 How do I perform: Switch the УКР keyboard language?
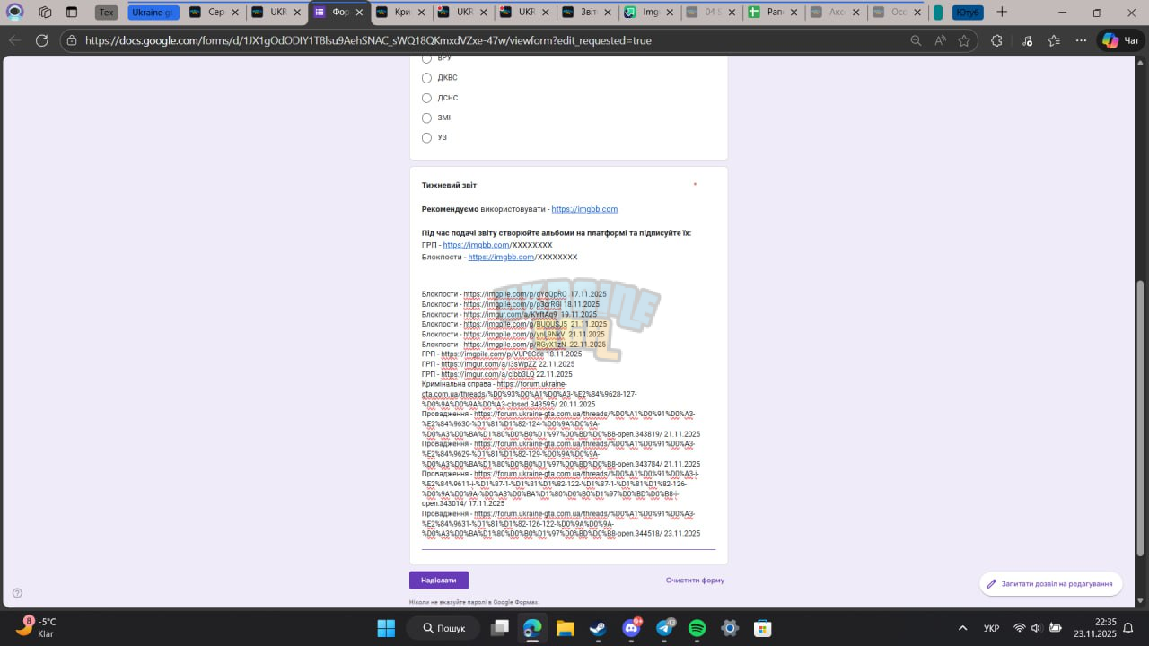tap(992, 628)
